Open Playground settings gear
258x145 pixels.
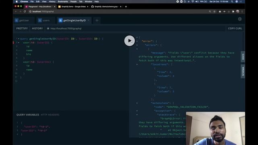tap(240, 19)
